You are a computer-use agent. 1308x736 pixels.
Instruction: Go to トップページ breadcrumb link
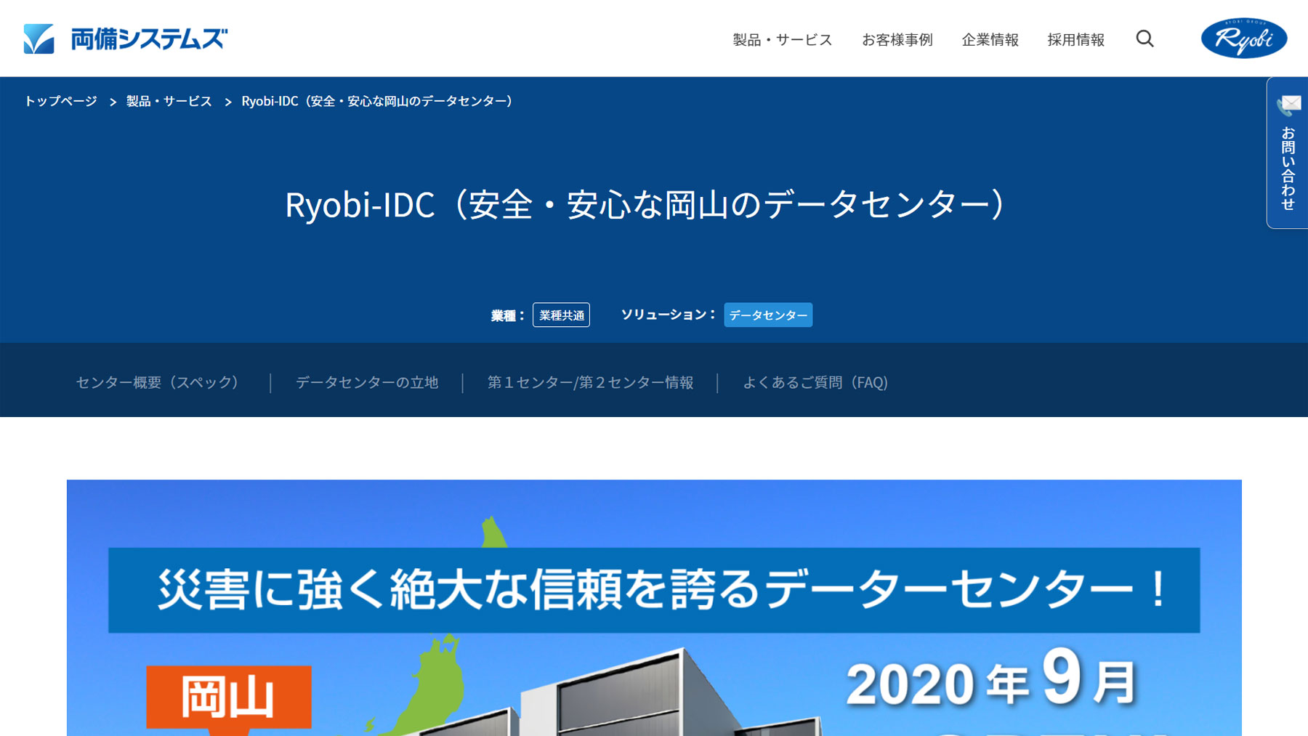(61, 101)
